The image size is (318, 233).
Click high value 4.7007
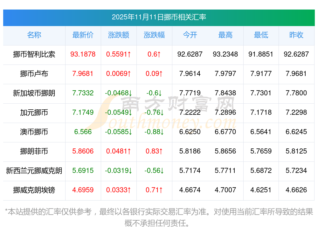[x=225, y=190]
